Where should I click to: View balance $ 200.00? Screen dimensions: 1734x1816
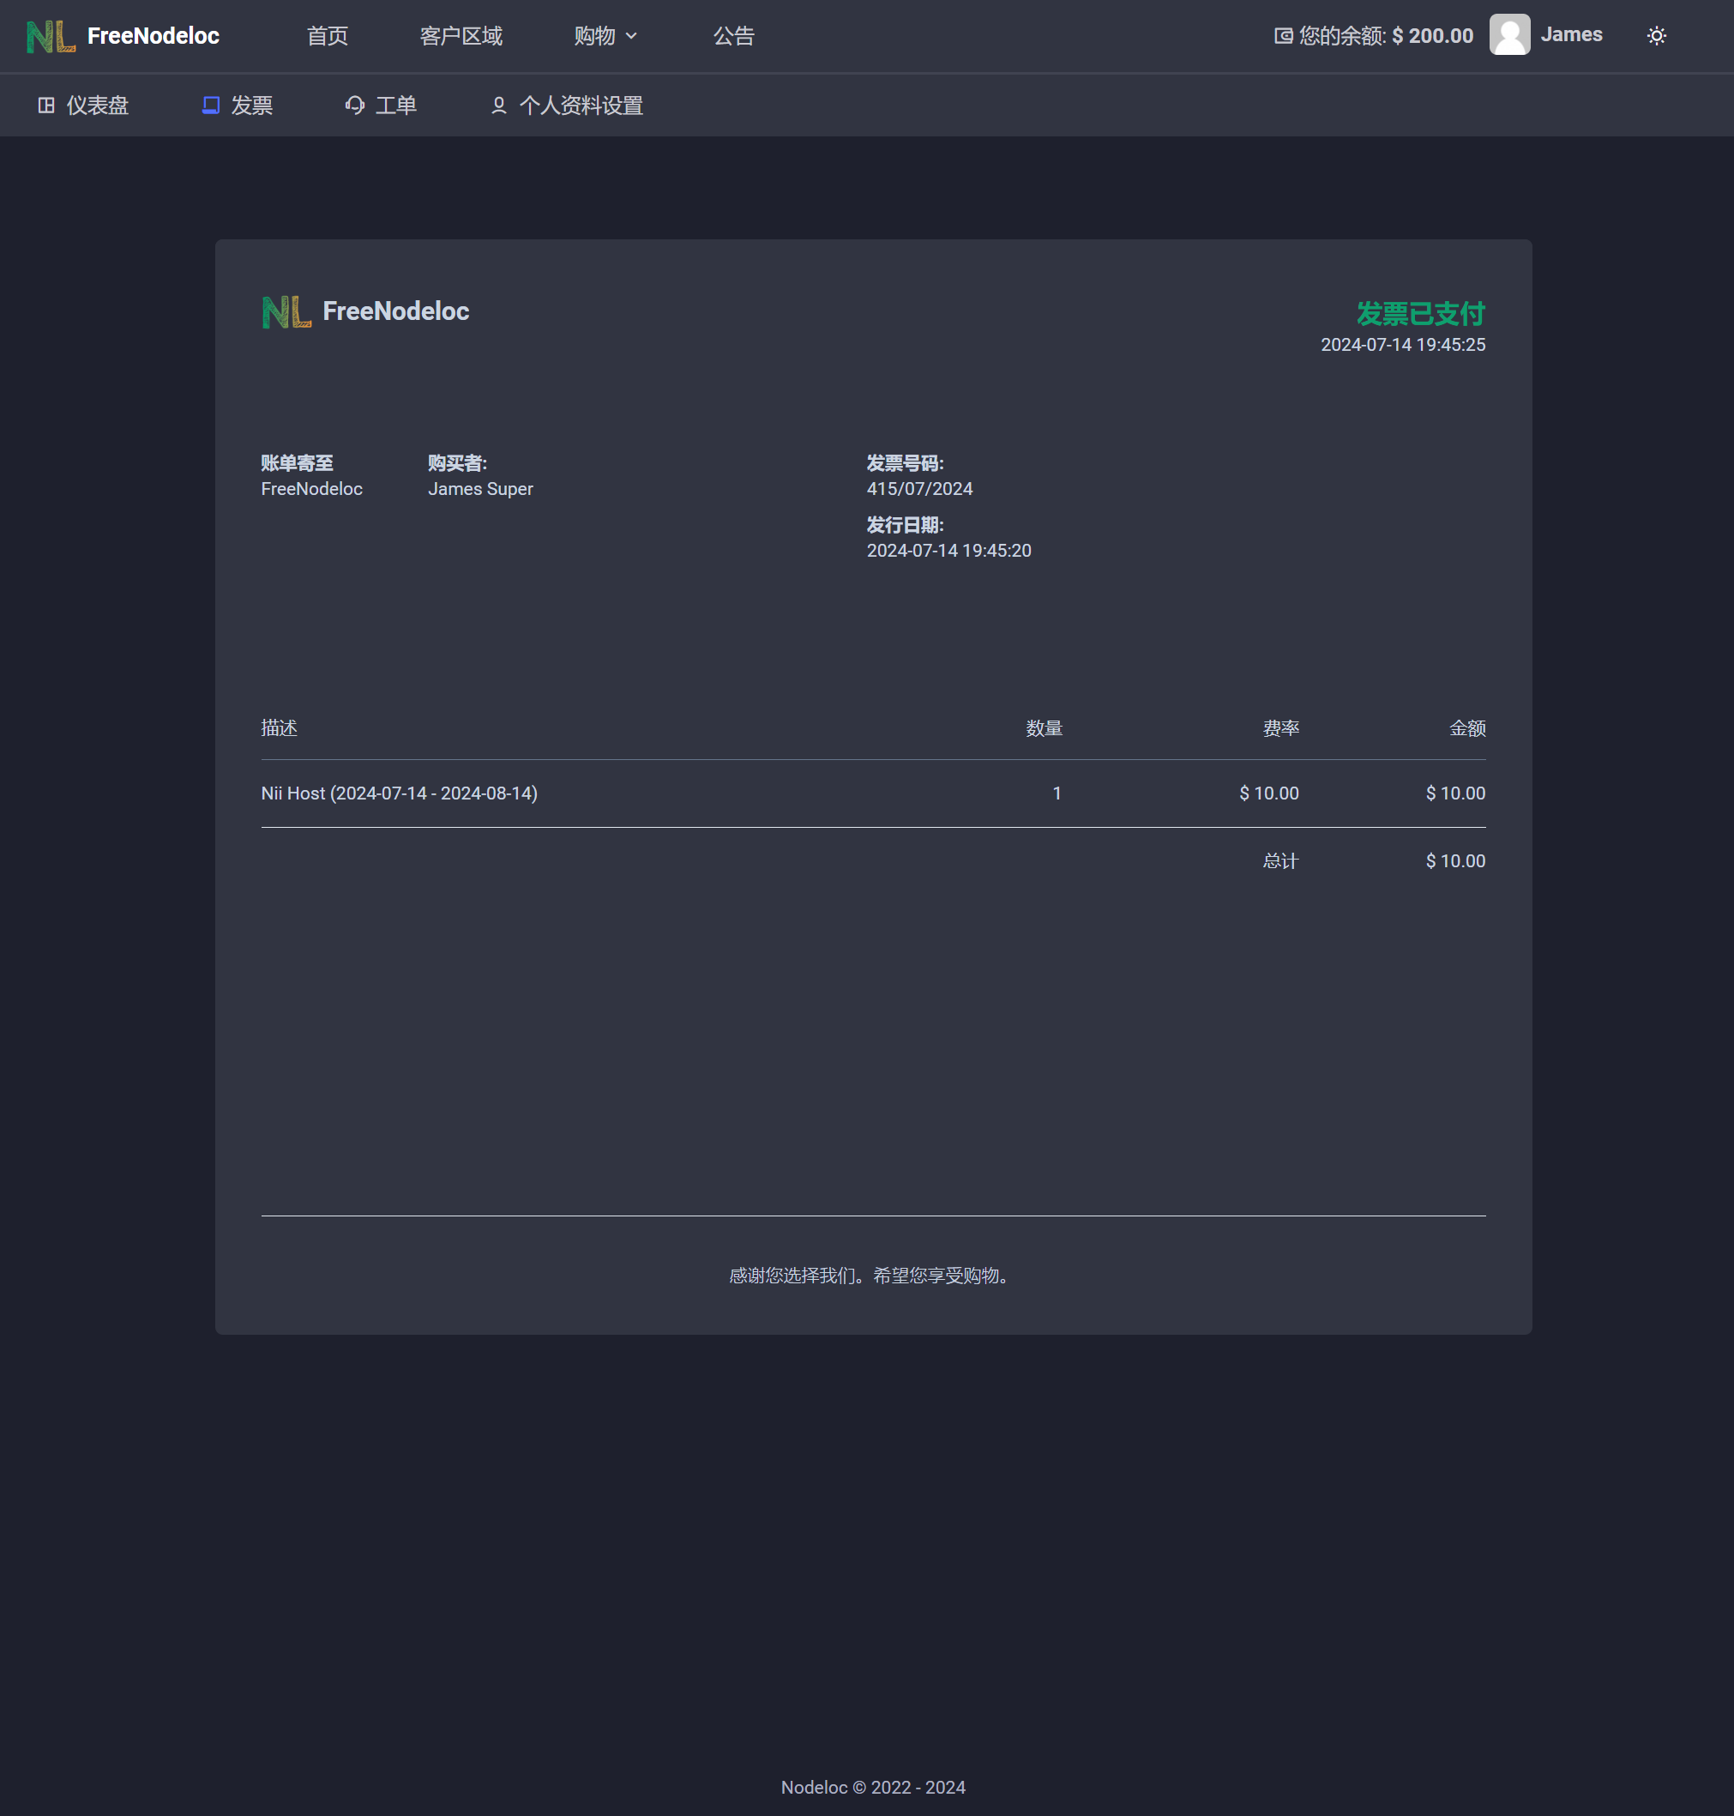click(1432, 36)
